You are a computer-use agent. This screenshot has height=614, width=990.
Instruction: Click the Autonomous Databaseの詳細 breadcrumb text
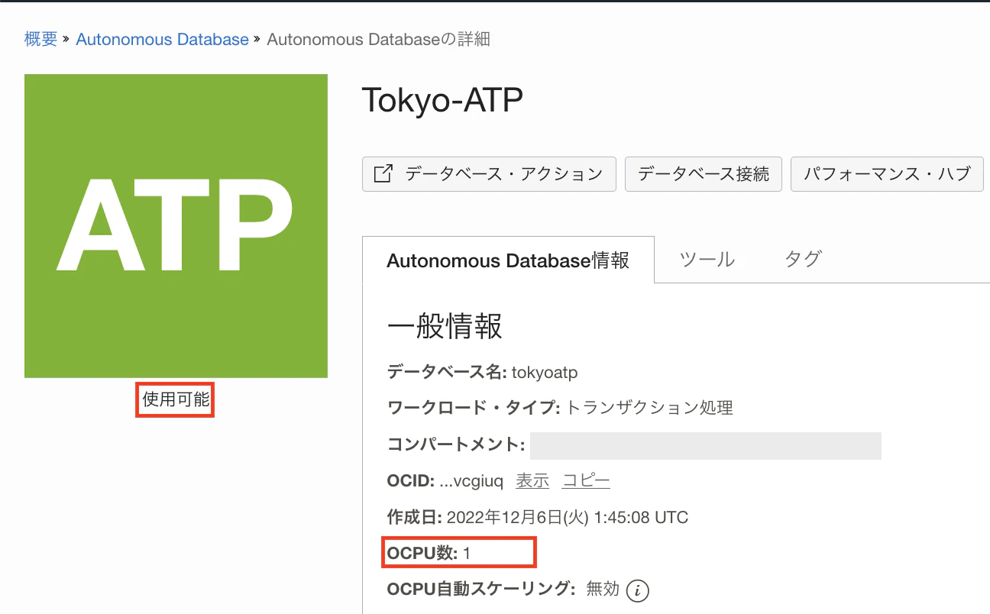(378, 39)
